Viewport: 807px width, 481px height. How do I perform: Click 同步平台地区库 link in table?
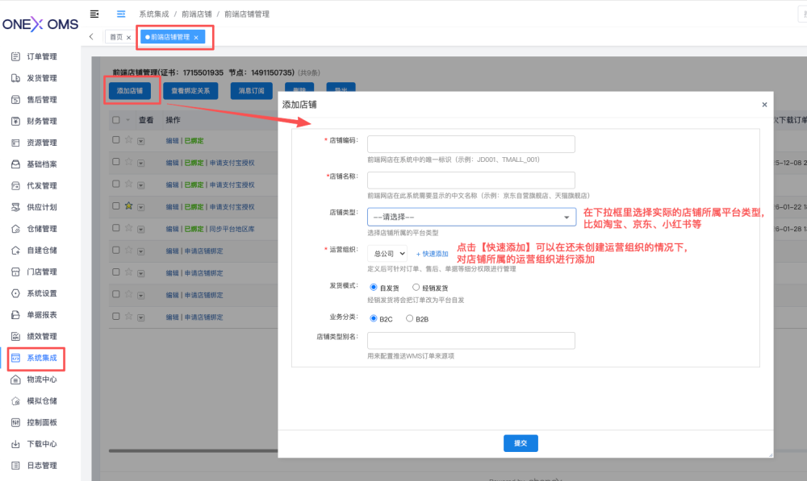tap(232, 229)
